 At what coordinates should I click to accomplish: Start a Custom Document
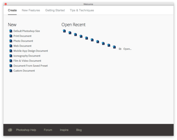24,71
